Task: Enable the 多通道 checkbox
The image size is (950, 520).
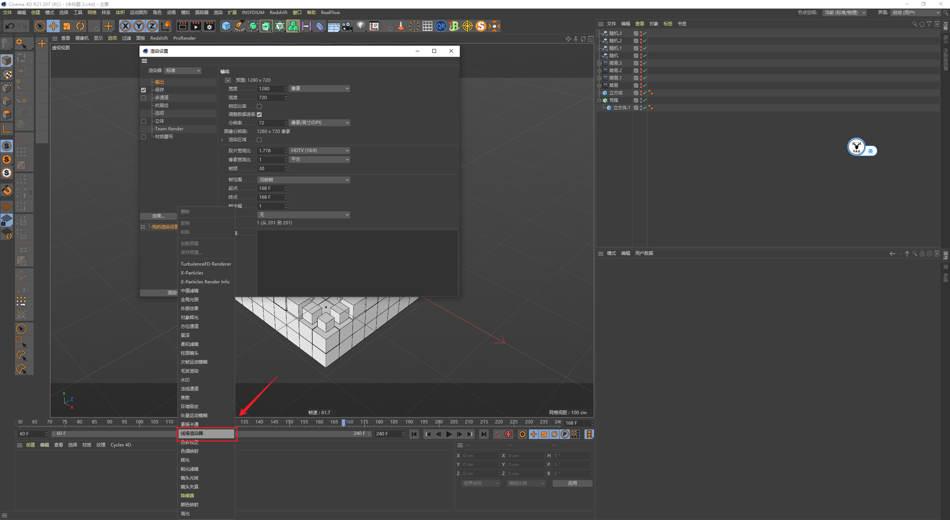Action: (144, 98)
